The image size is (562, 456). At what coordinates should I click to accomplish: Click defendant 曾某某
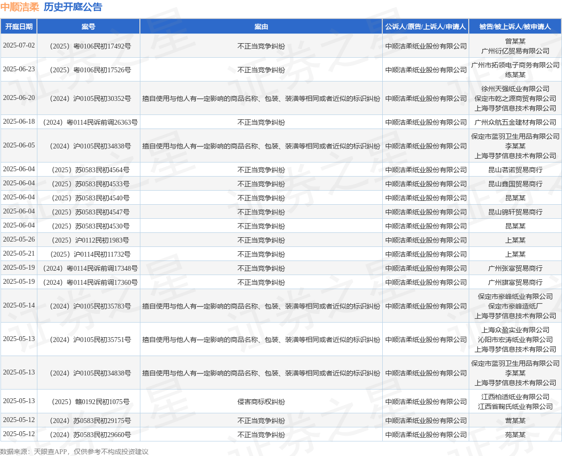[x=515, y=41]
